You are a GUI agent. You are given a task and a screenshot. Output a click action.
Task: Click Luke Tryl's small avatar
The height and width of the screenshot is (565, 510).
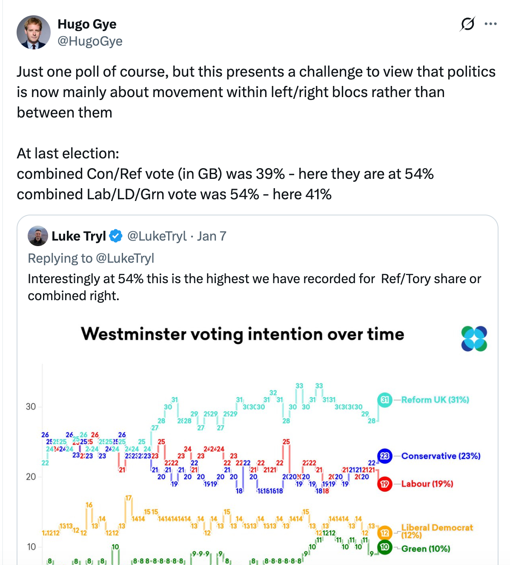[x=38, y=236]
